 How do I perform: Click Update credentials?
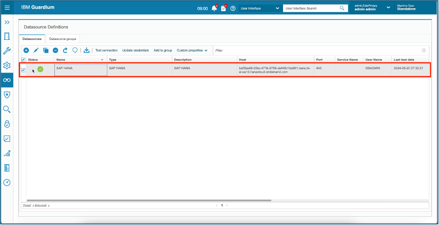(x=136, y=50)
